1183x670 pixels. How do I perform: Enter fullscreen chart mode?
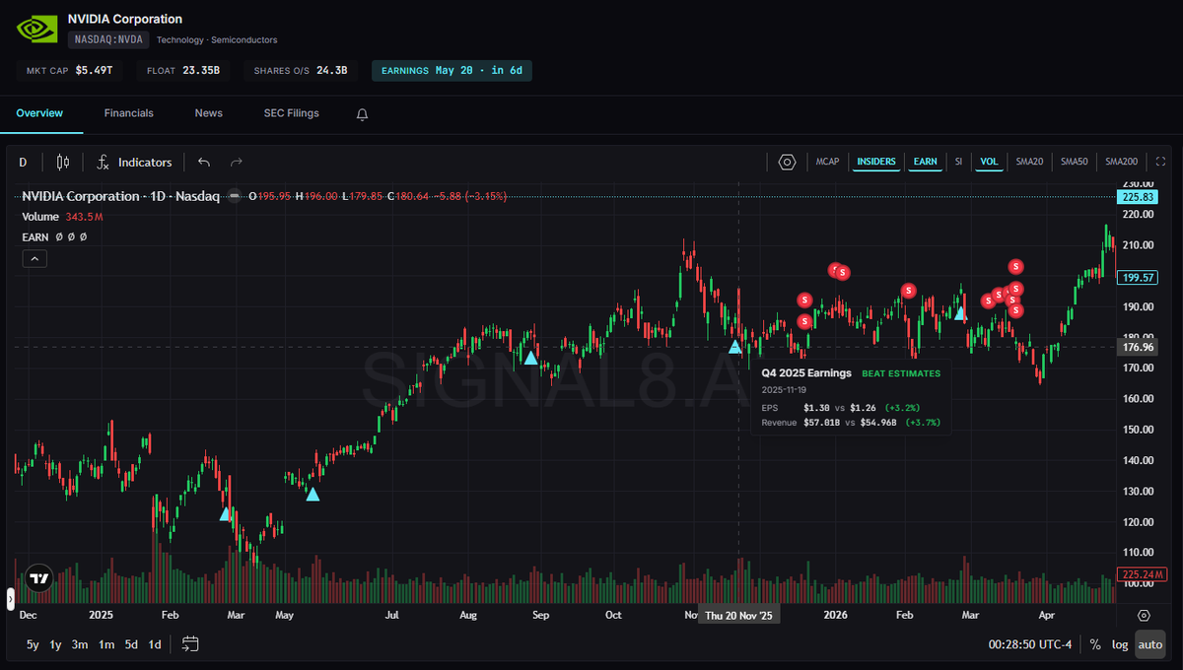coord(1160,162)
